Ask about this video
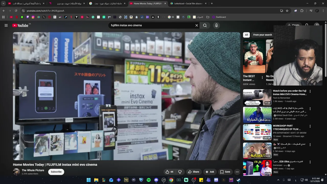The width and height of the screenshot is (327, 184). (x=209, y=172)
